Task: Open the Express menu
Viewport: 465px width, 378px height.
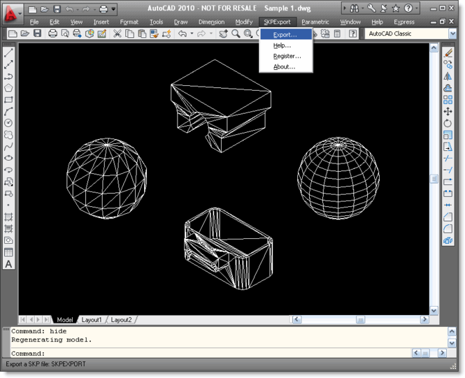Action: point(404,22)
